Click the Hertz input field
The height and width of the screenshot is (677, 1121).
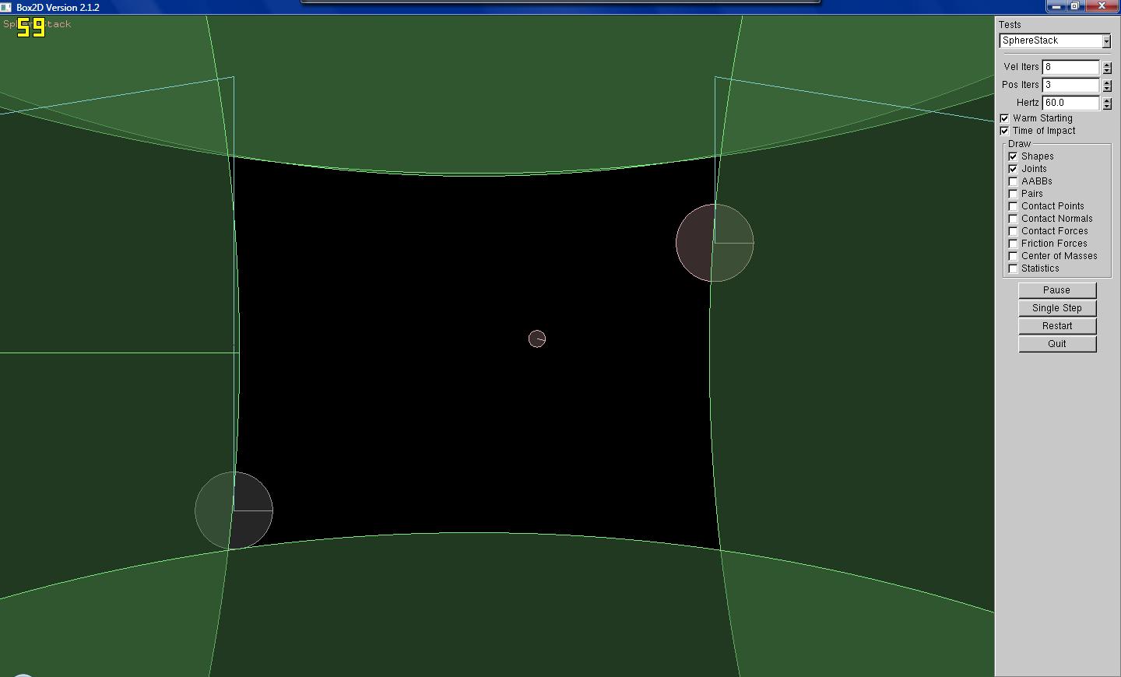click(1070, 103)
